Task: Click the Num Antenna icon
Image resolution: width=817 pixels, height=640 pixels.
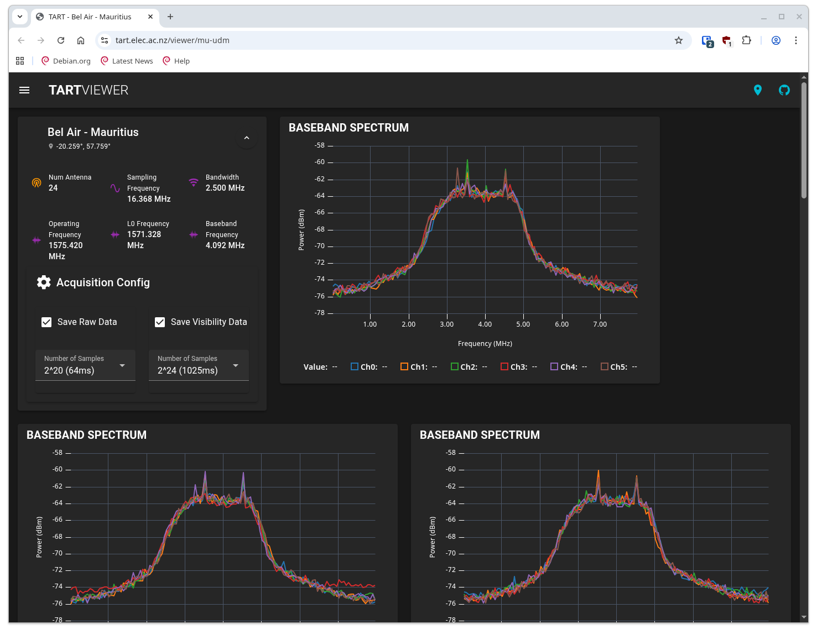Action: click(x=37, y=182)
